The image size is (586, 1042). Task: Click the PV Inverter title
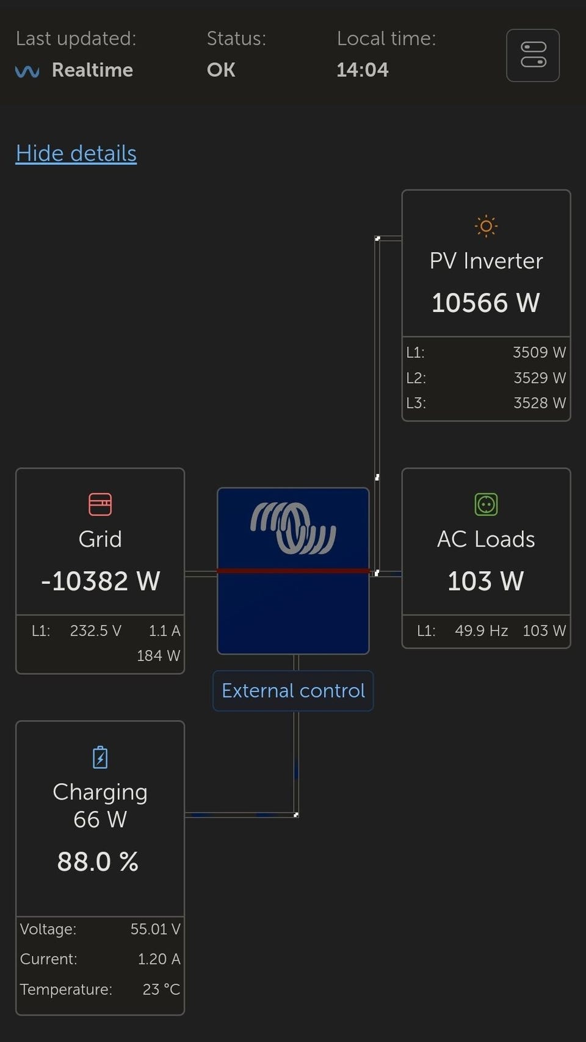coord(486,261)
